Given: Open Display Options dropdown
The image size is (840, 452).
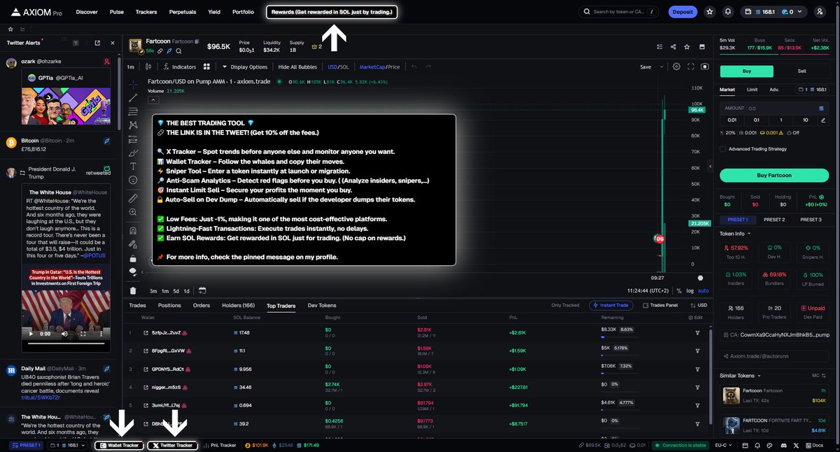Looking at the screenshot, I should tap(244, 66).
